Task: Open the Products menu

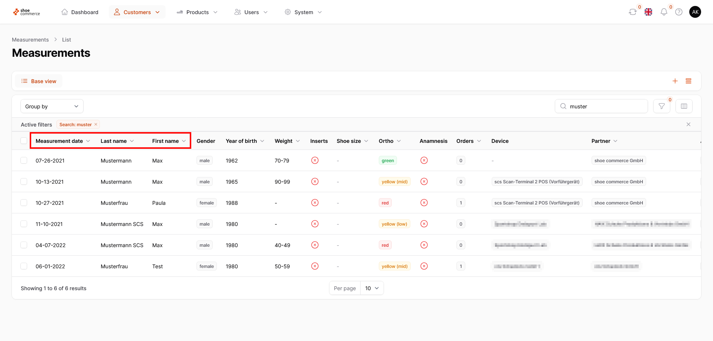Action: [197, 12]
